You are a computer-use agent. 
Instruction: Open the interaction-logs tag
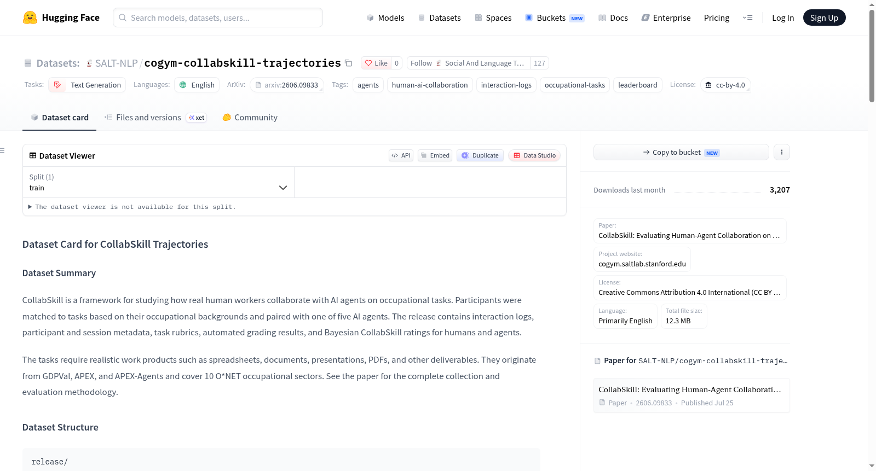506,85
